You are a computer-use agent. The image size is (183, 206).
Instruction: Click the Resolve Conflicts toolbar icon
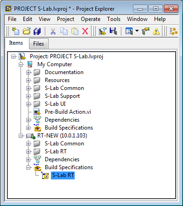click(x=146, y=31)
